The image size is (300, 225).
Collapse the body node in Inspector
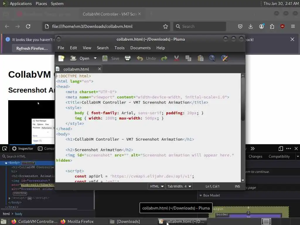click(x=6, y=163)
